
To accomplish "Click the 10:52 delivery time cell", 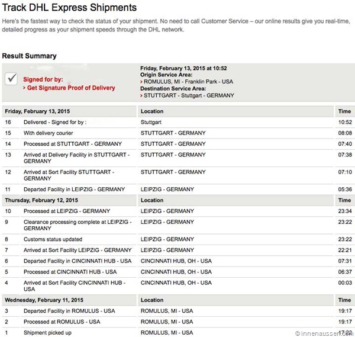I will (345, 122).
